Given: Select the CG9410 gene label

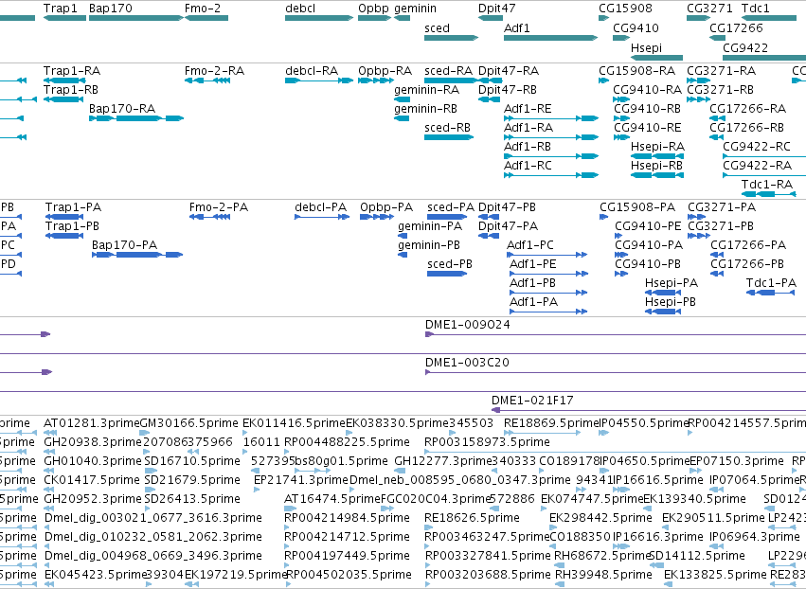Looking at the screenshot, I should (636, 28).
